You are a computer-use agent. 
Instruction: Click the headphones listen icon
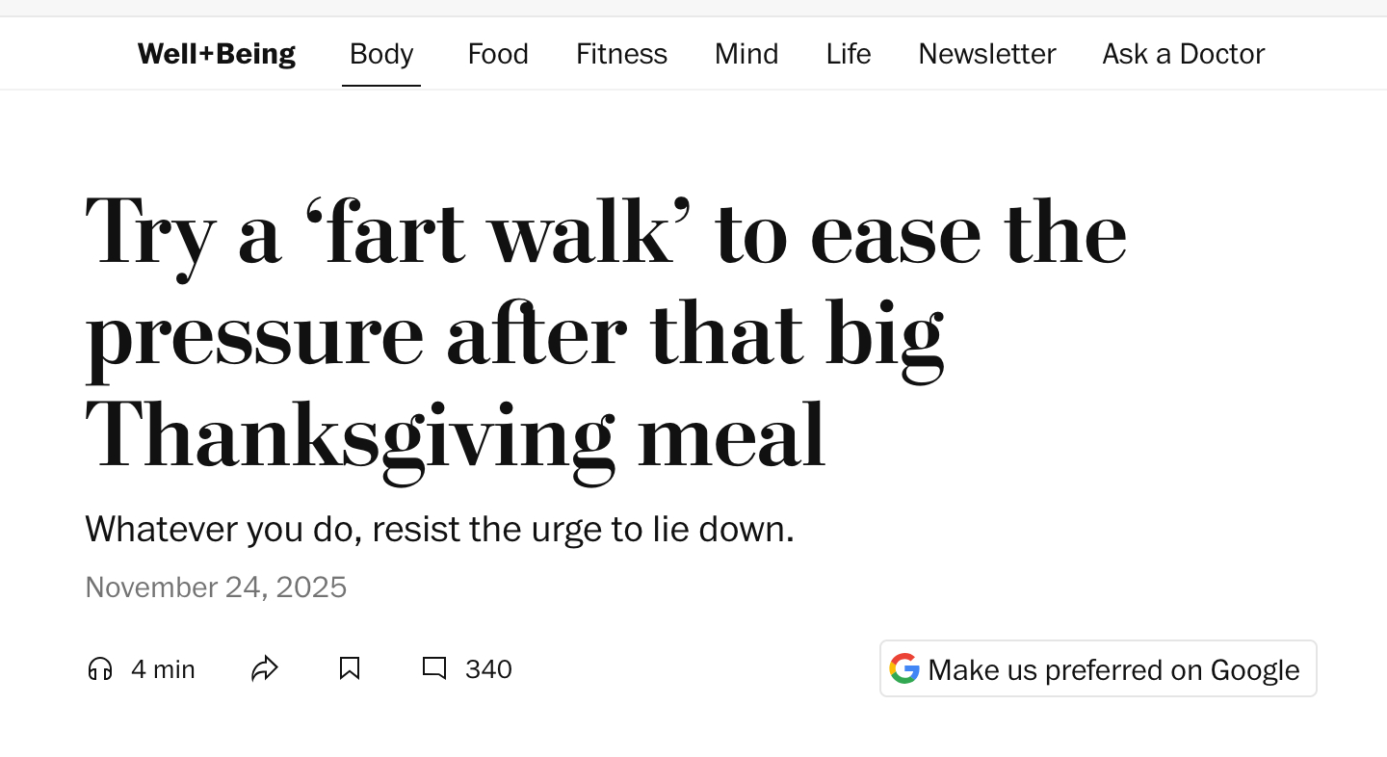[100, 669]
